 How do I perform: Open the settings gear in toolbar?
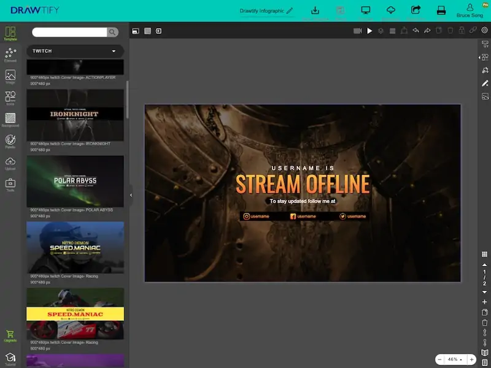[484, 30]
